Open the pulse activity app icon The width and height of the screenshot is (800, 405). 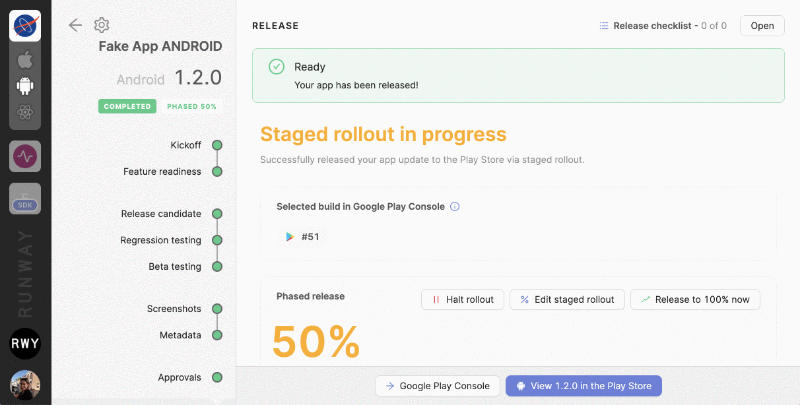coord(25,156)
